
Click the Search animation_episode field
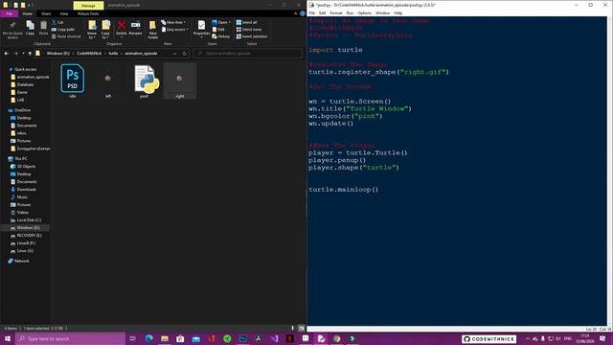click(248, 54)
